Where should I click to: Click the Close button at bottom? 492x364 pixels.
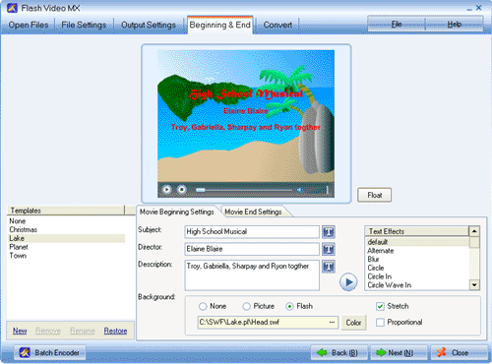[x=459, y=353]
